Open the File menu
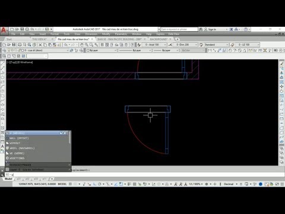Viewport: 285px width, 214px height. (13, 34)
